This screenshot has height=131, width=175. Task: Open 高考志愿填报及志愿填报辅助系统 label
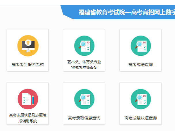[x=28, y=118]
